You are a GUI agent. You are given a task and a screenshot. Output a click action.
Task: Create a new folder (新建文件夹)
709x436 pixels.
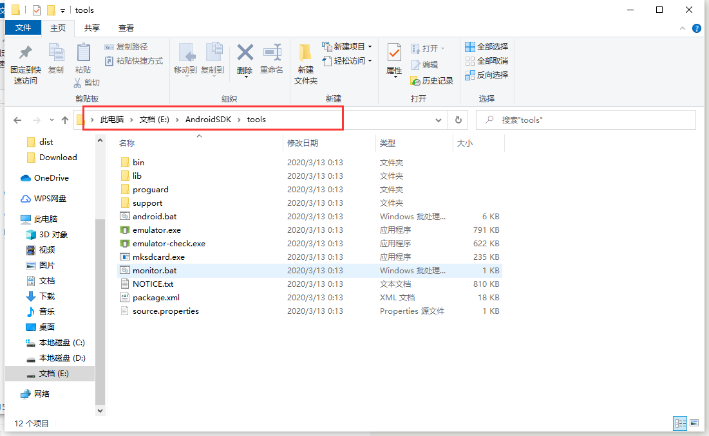pos(306,63)
